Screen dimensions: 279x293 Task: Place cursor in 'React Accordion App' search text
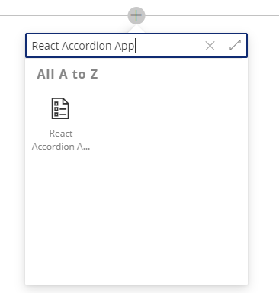83,46
